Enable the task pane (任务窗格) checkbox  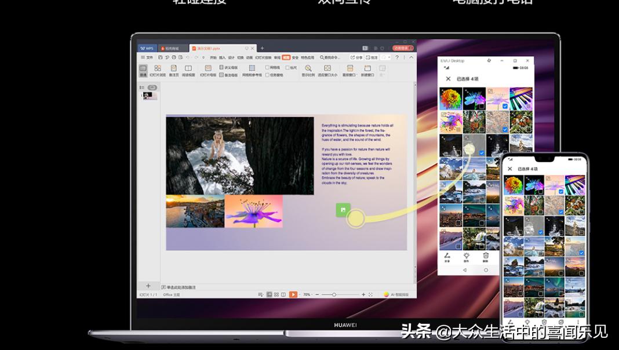[267, 75]
